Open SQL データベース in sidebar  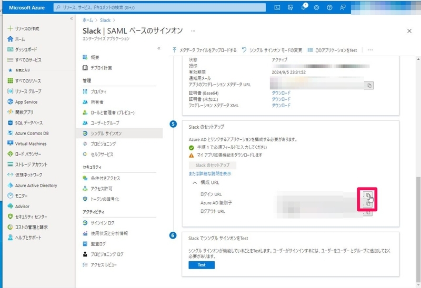[x=25, y=123]
